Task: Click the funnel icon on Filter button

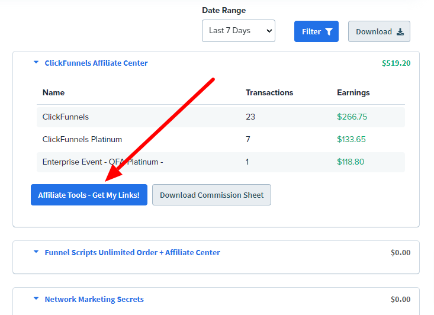Action: click(x=329, y=31)
